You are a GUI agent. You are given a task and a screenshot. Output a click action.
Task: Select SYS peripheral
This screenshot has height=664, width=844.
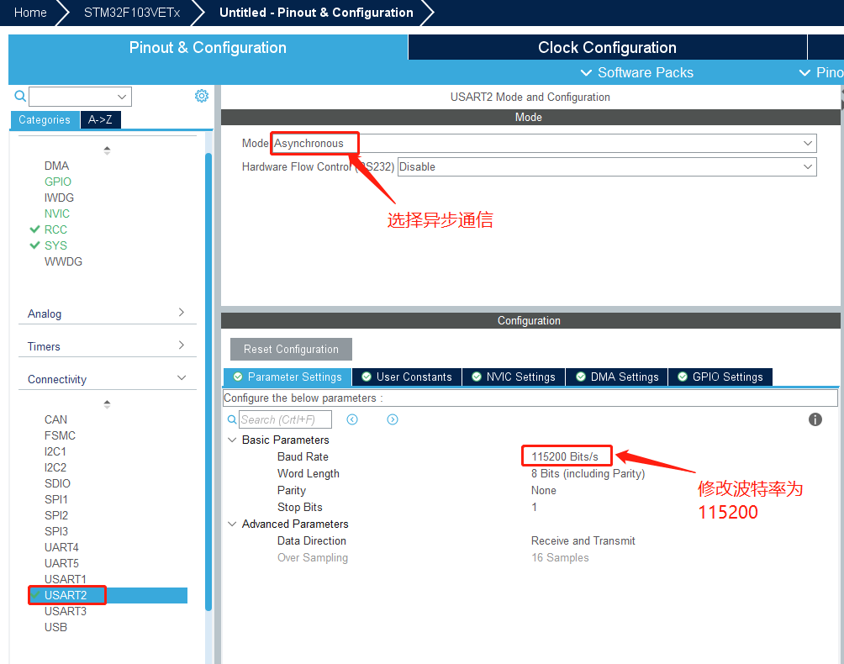pyautogui.click(x=56, y=245)
